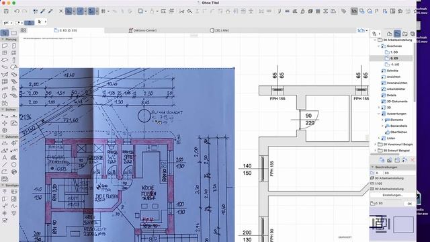Open dropdown next to grid snap icon

108,11
